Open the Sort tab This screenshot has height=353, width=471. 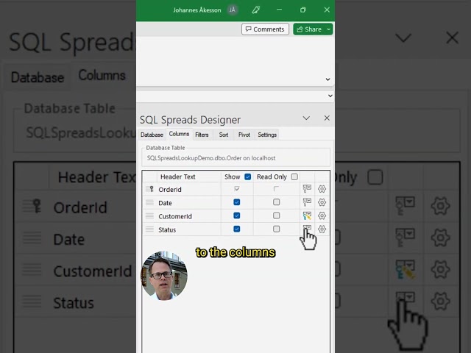(224, 135)
